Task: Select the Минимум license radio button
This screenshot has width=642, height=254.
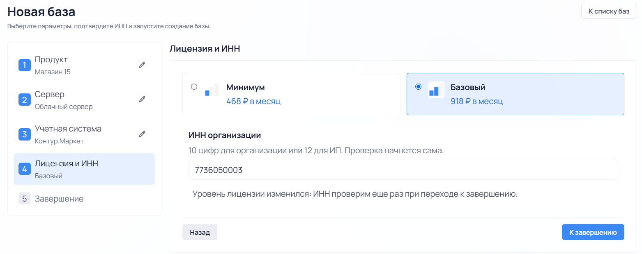Action: click(194, 86)
